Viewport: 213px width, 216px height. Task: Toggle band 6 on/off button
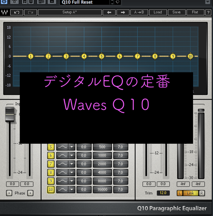(x=51, y=155)
